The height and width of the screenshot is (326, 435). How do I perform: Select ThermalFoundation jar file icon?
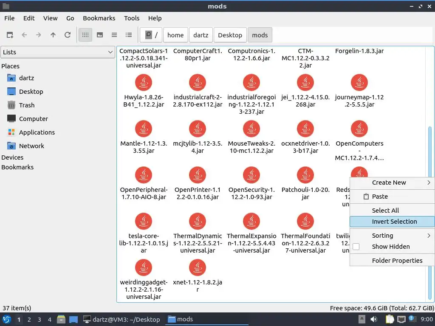coord(305,221)
